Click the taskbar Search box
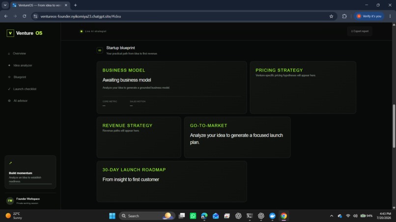The width and height of the screenshot is (396, 222). (x=147, y=216)
